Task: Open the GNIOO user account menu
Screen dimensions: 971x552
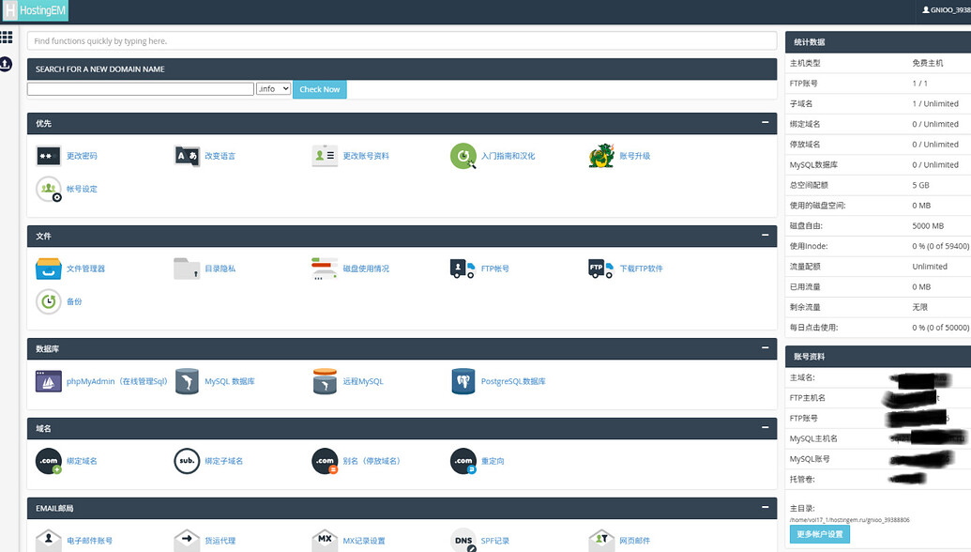Action: click(946, 10)
